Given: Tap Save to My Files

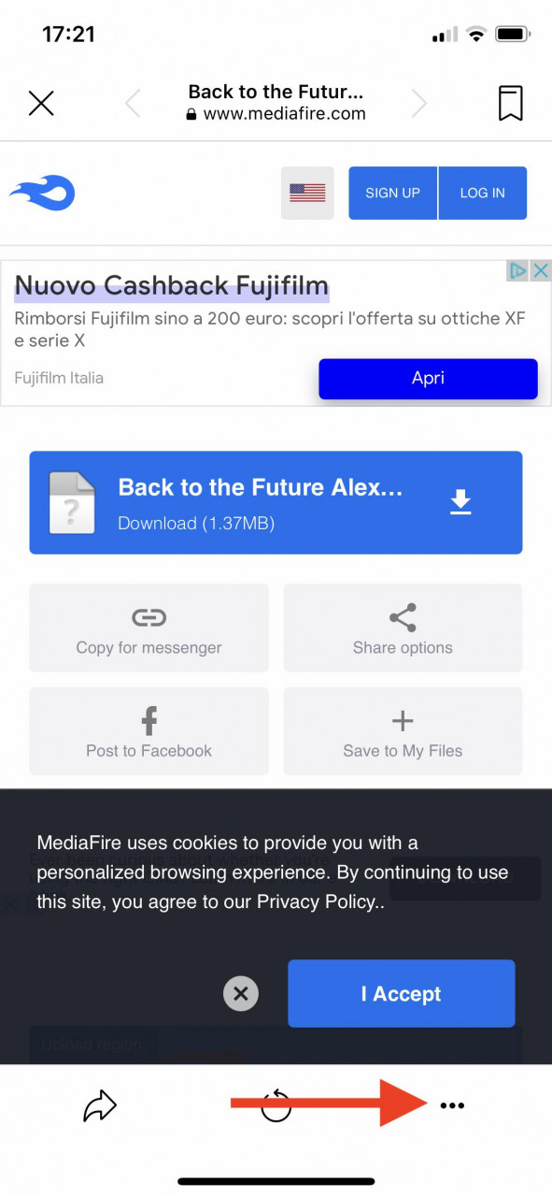Looking at the screenshot, I should 403,731.
